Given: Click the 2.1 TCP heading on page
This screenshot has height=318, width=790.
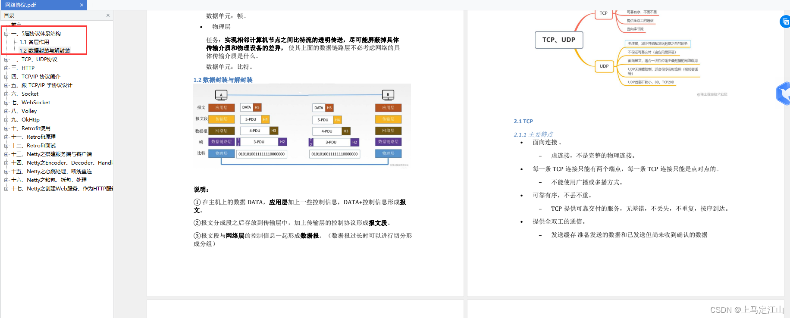Looking at the screenshot, I should click(x=523, y=122).
